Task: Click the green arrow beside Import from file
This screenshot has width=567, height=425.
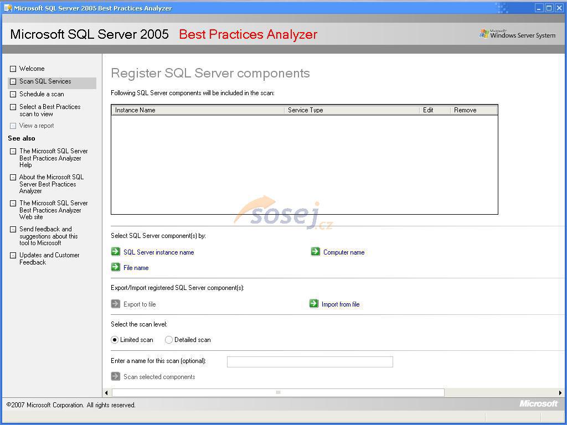Action: point(314,304)
